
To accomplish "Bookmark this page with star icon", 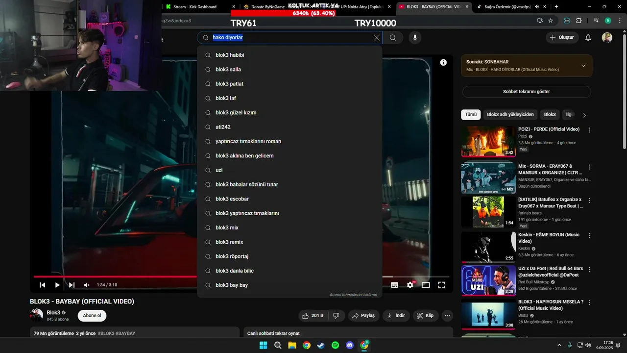I will (x=551, y=21).
